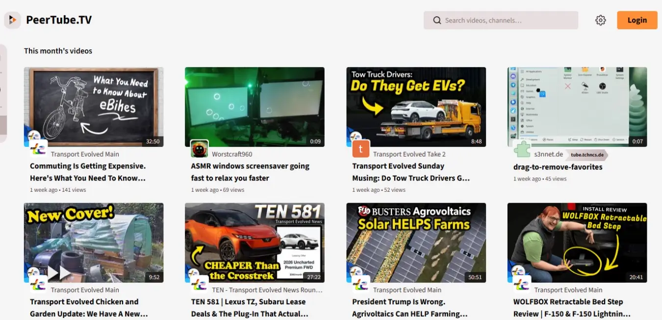Viewport: 662px width, 320px height.
Task: Click Transport Evolved Main name under Agrivoltaics video
Action: [x=407, y=290]
